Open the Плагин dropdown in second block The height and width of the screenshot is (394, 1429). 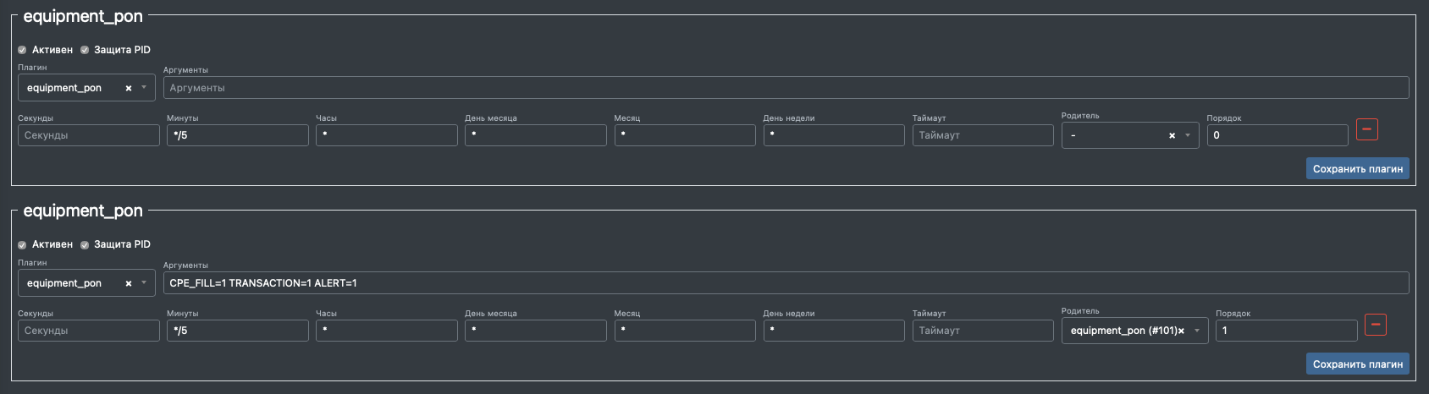click(144, 283)
